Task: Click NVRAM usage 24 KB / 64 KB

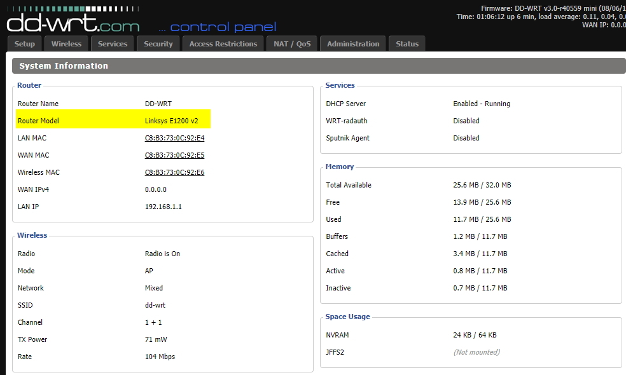Action: coord(475,335)
